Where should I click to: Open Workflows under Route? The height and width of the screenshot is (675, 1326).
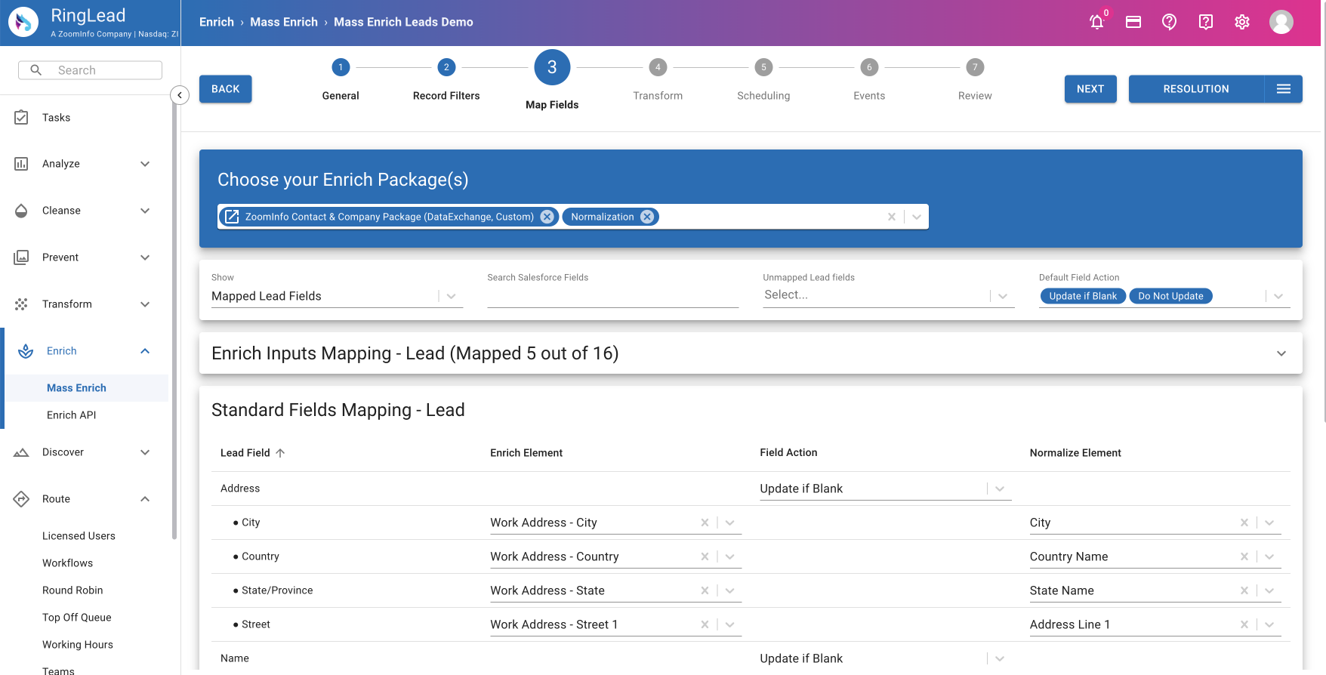click(x=67, y=563)
